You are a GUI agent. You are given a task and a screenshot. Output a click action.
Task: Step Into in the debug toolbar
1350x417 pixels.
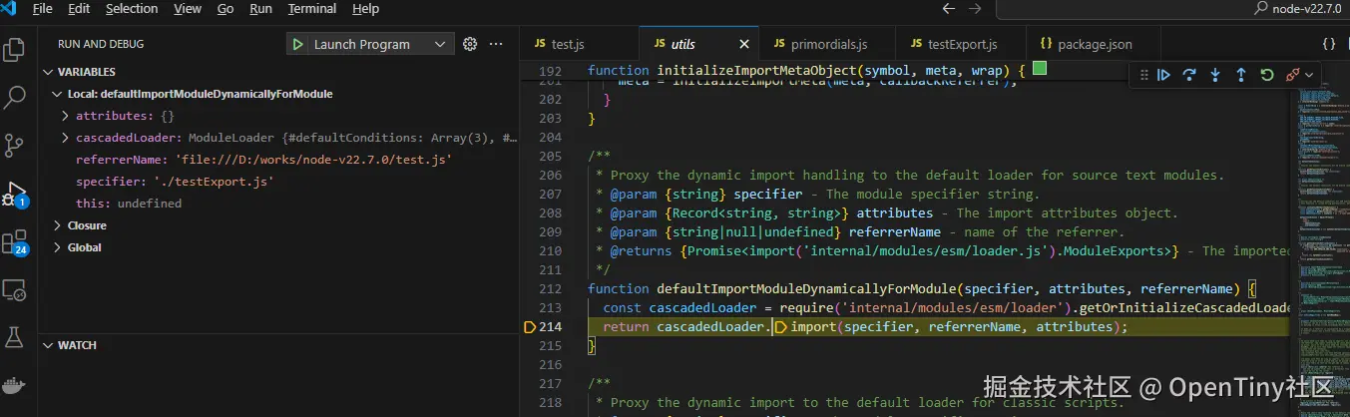point(1215,75)
